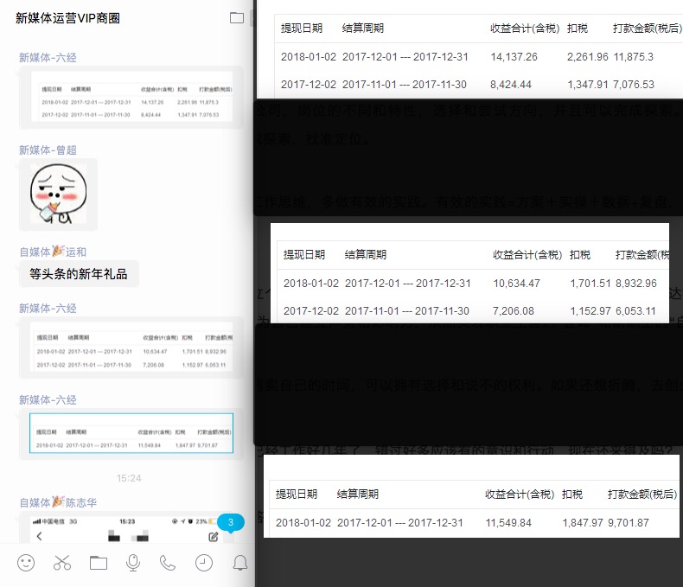Click the sender name 自媒体陈志华

point(58,501)
